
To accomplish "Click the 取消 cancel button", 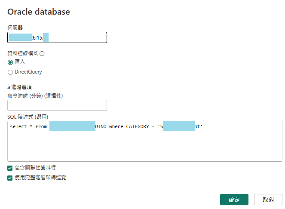I will 268,200.
